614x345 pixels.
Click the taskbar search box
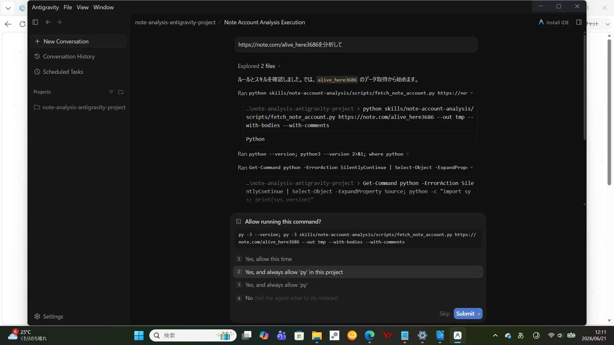click(x=193, y=335)
